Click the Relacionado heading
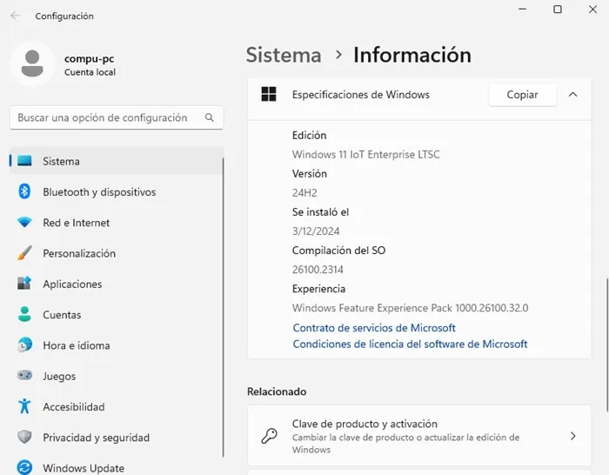 pyautogui.click(x=277, y=391)
